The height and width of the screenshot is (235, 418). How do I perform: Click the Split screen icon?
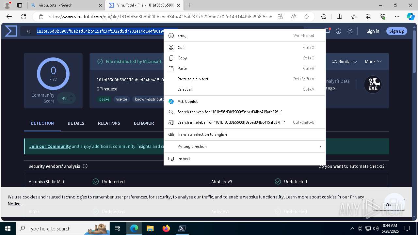coord(339,17)
